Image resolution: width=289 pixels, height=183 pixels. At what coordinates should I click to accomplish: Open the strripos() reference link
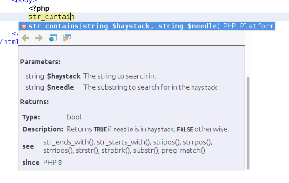pyautogui.click(x=58, y=150)
